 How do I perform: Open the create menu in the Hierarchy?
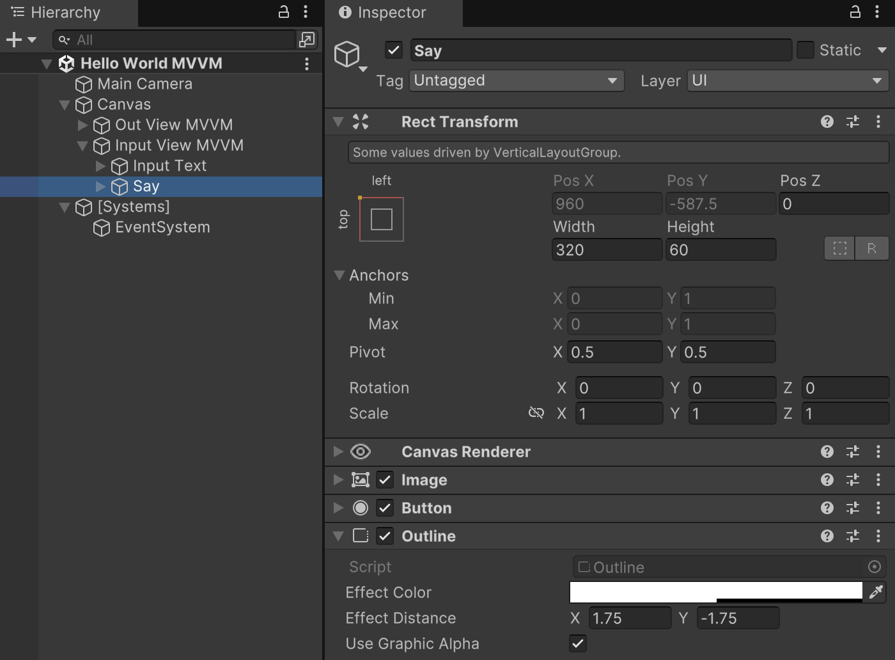(13, 39)
